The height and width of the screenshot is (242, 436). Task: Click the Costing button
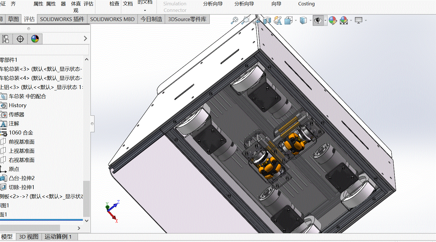point(306,4)
